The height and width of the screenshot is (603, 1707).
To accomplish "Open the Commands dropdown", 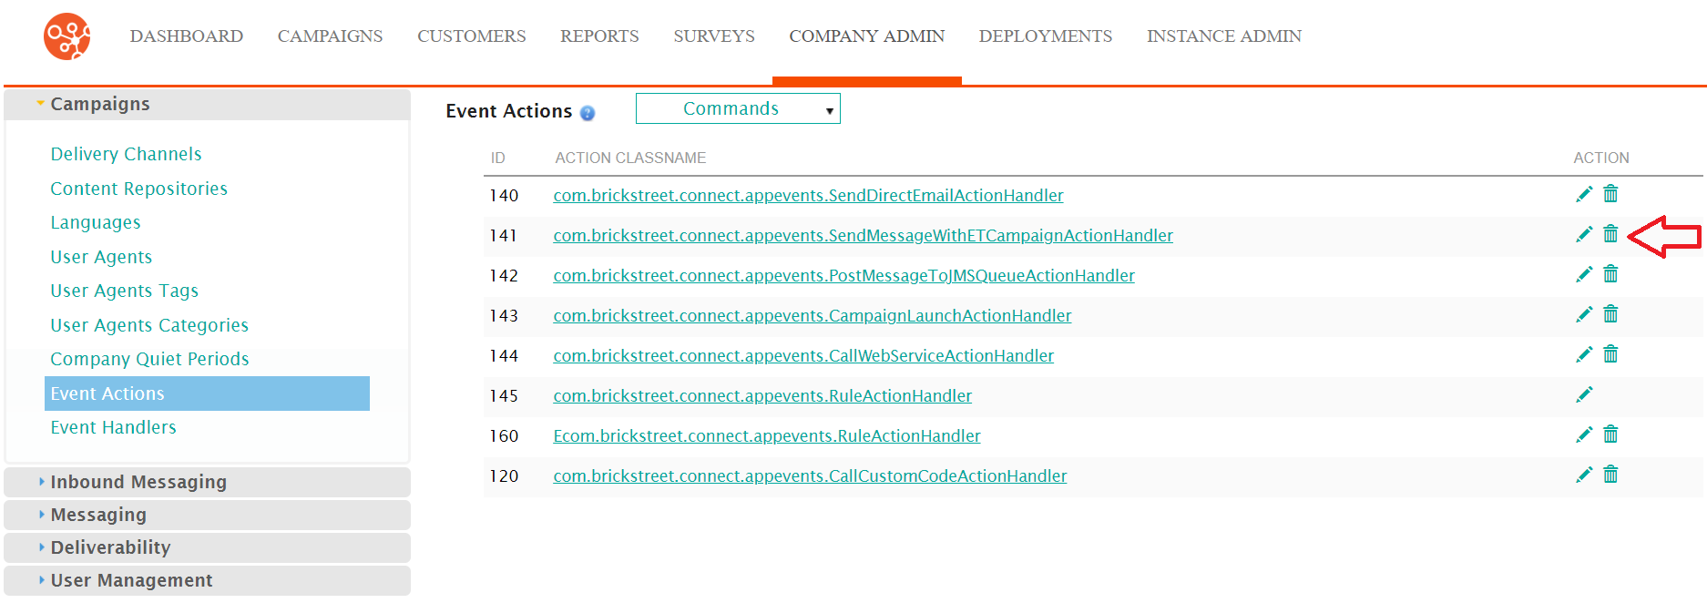I will point(738,108).
